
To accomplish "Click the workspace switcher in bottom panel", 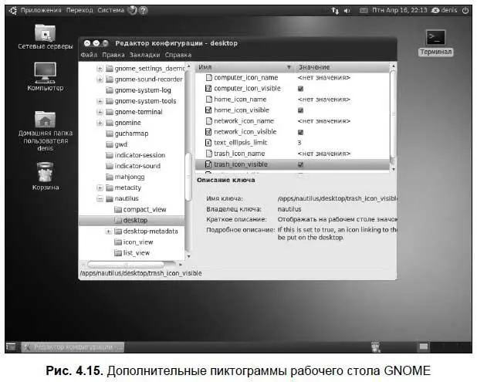I will point(424,347).
